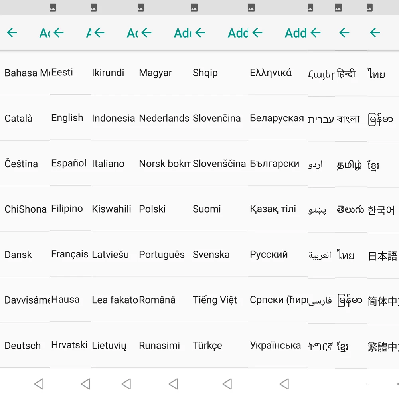Open image notification icon above Ikirundi screen

click(x=94, y=8)
